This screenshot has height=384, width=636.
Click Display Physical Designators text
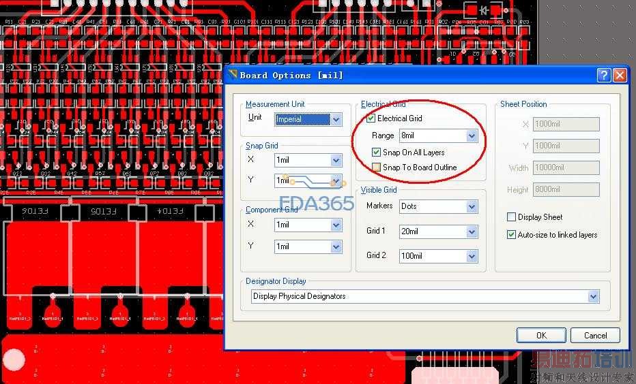point(300,296)
